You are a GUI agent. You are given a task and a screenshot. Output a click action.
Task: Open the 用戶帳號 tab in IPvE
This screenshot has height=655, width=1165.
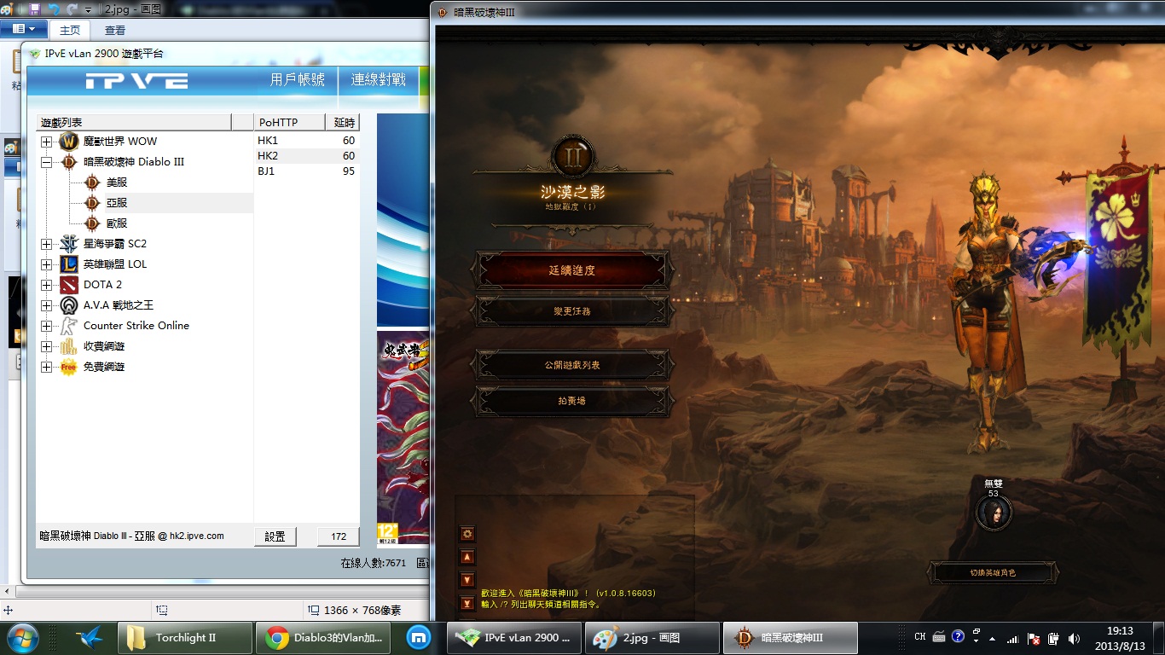[298, 80]
